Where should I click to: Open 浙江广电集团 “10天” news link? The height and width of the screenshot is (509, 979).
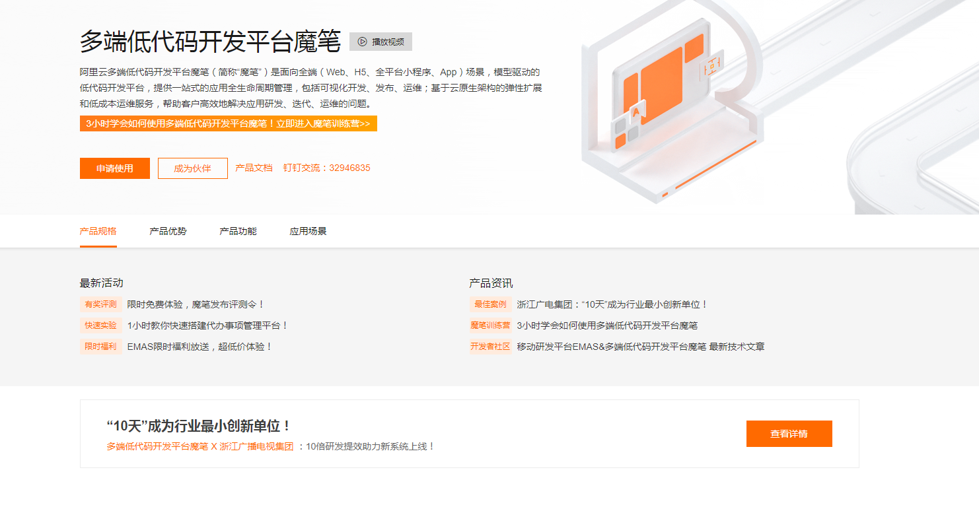pos(612,304)
